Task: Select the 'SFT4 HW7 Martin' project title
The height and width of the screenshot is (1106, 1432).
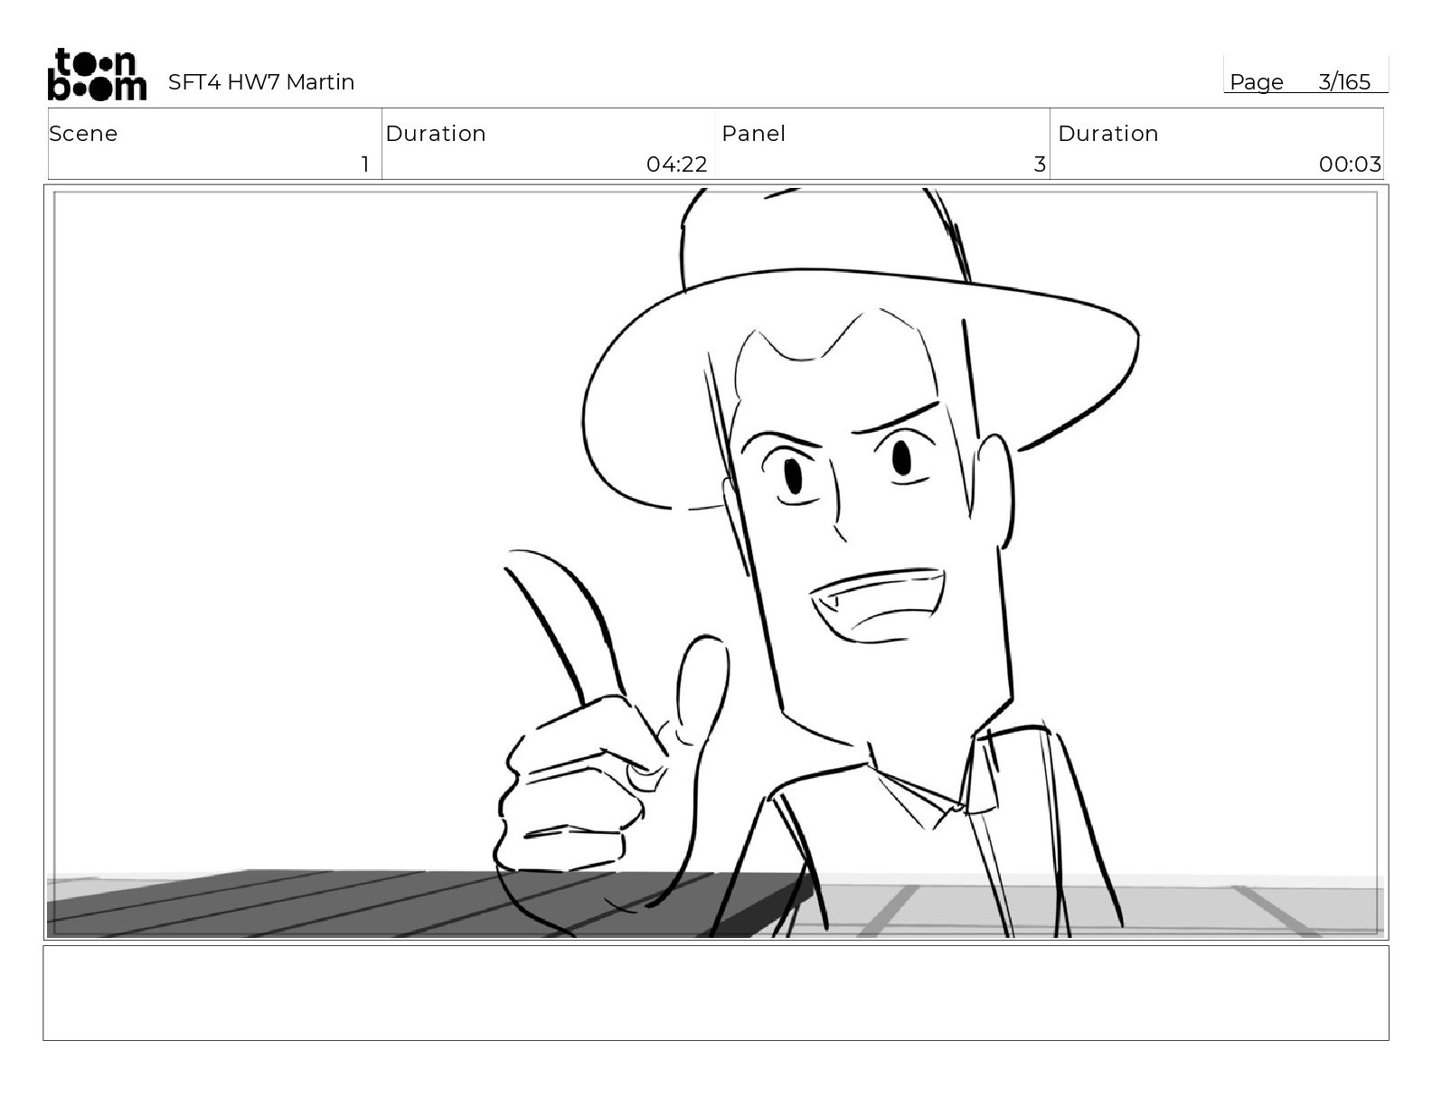Action: pyautogui.click(x=261, y=82)
